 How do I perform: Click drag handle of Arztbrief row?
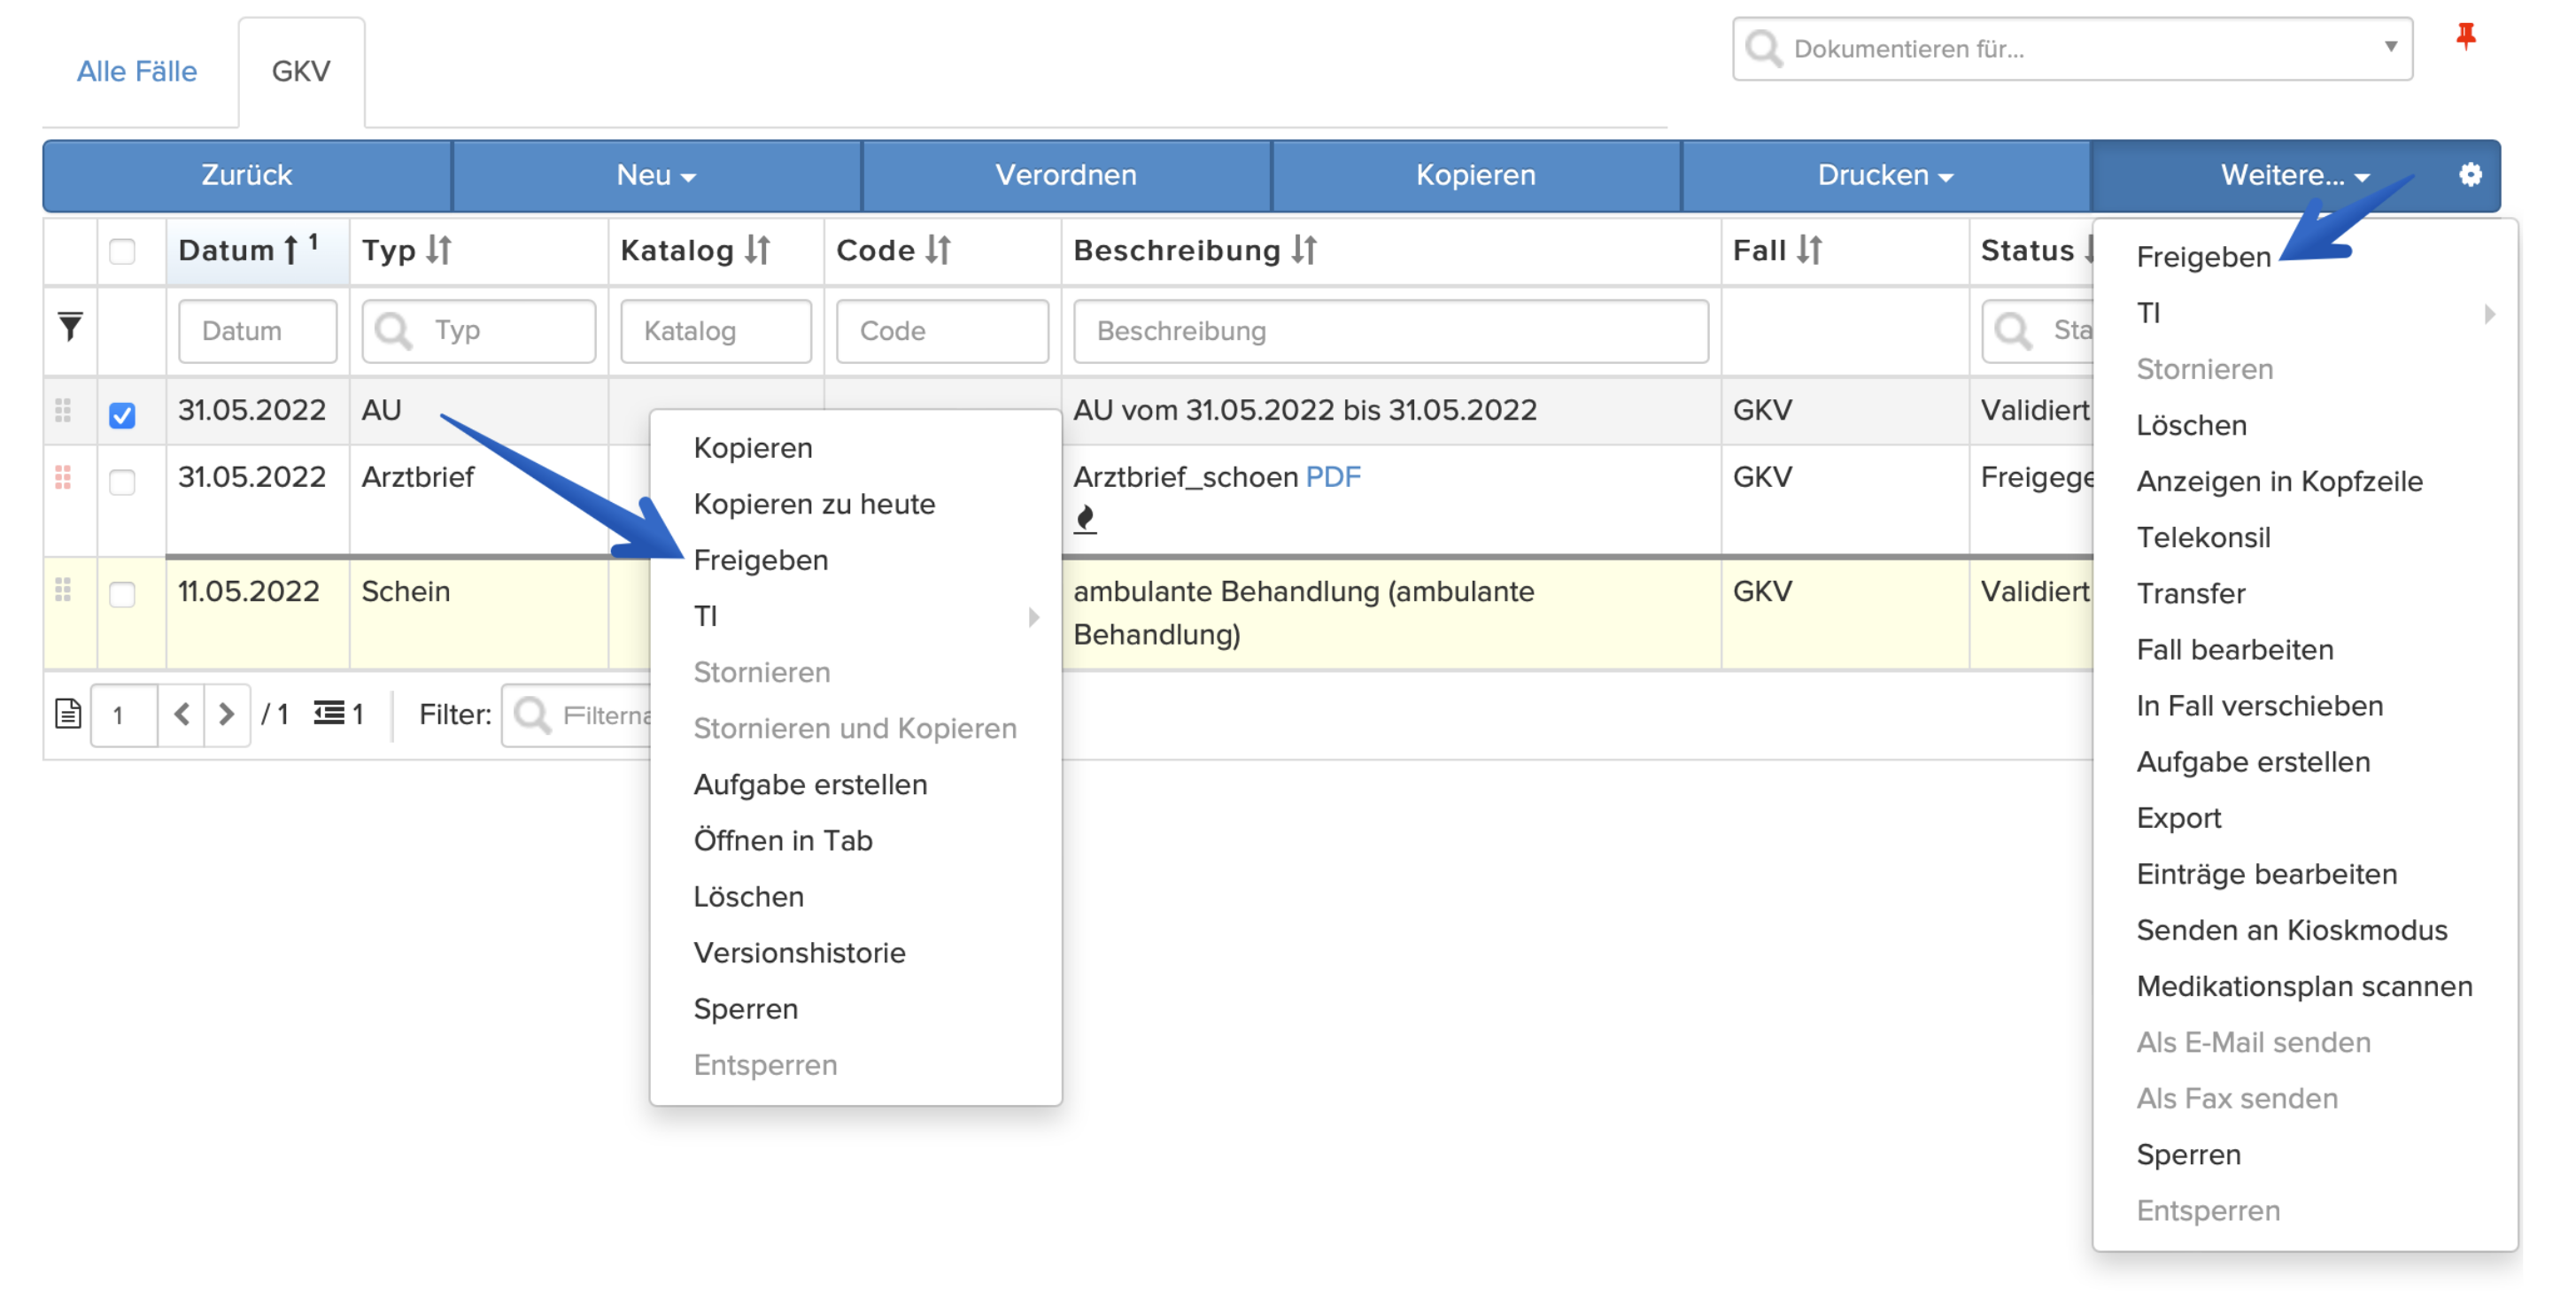[x=63, y=477]
